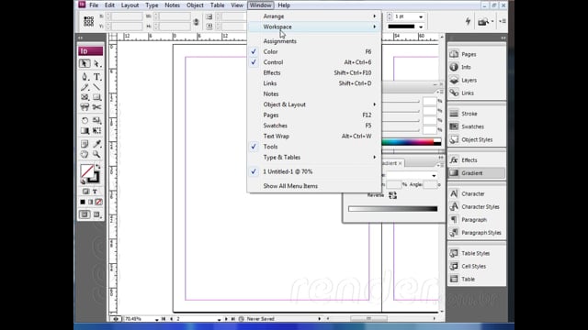Open the File menu
The width and height of the screenshot is (588, 330).
[94, 5]
